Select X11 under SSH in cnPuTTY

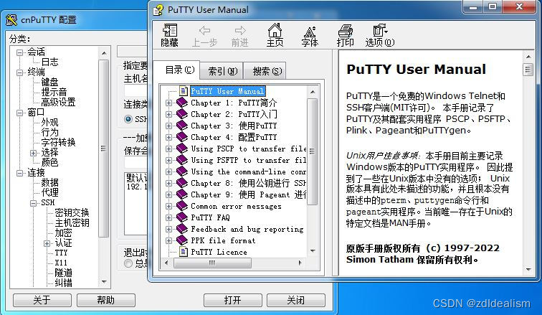(x=61, y=263)
